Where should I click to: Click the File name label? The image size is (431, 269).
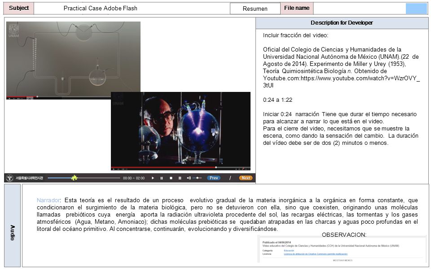point(297,8)
